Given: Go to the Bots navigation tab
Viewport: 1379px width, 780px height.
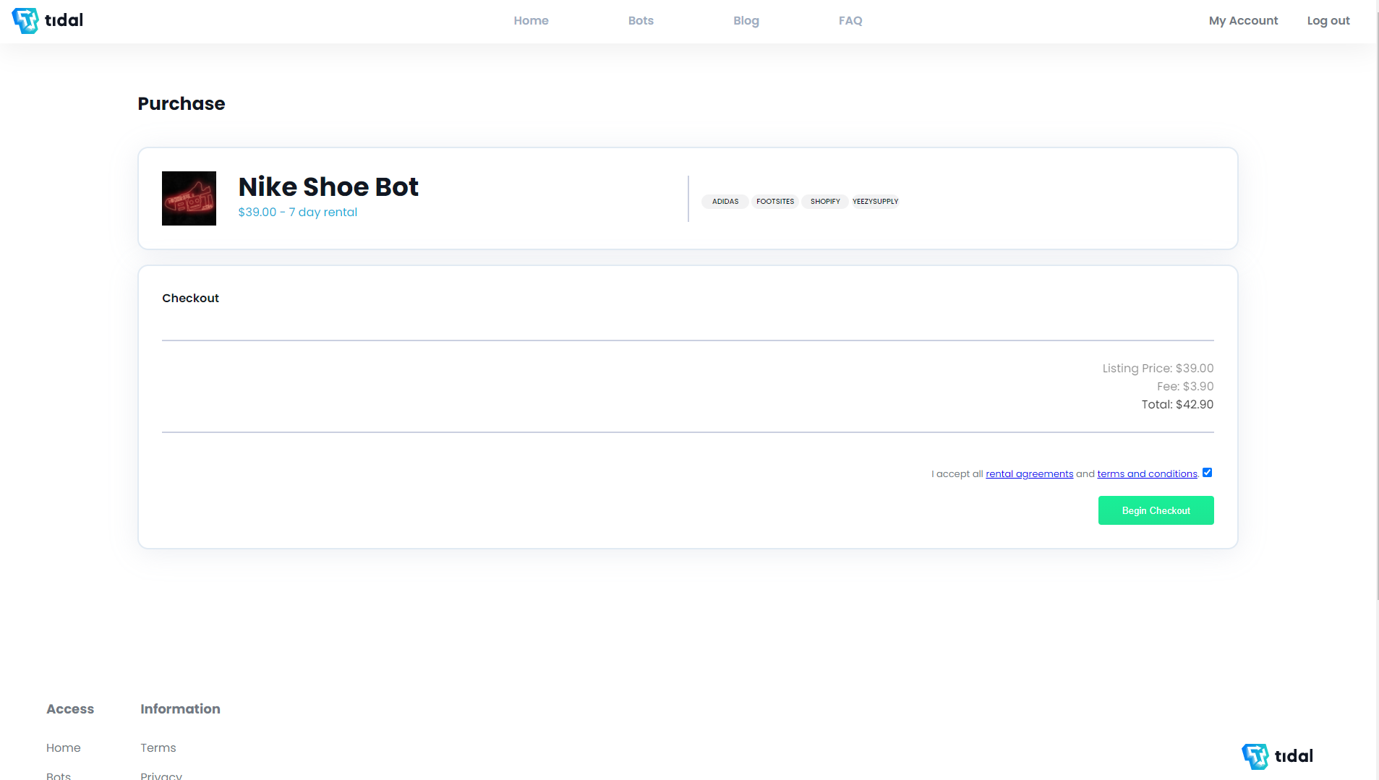Looking at the screenshot, I should (x=641, y=21).
